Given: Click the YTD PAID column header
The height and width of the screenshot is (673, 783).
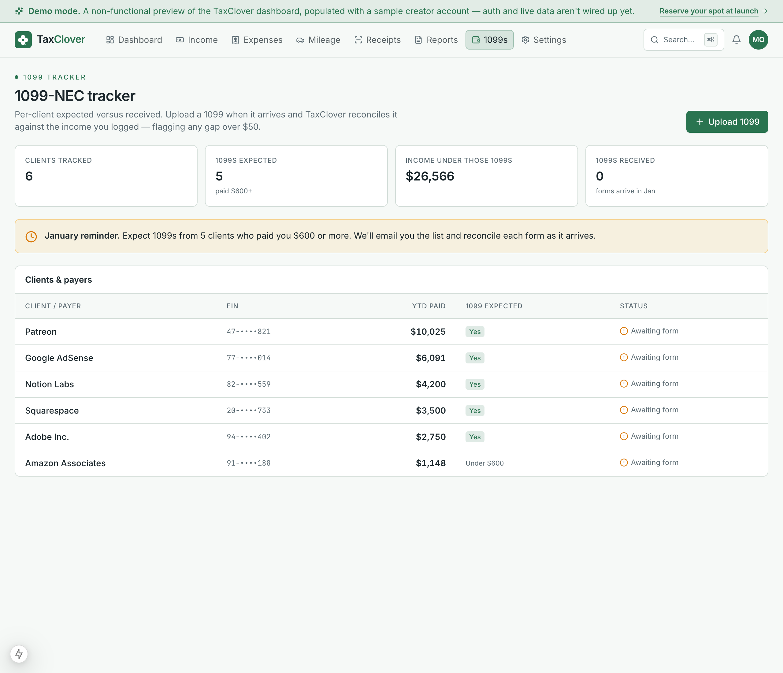Looking at the screenshot, I should click(x=429, y=306).
